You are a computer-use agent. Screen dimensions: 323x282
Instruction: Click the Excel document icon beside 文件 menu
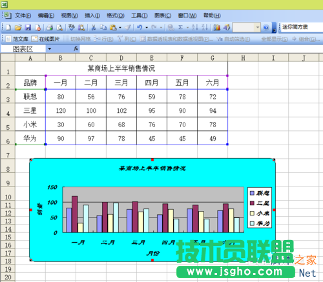(x=7, y=15)
